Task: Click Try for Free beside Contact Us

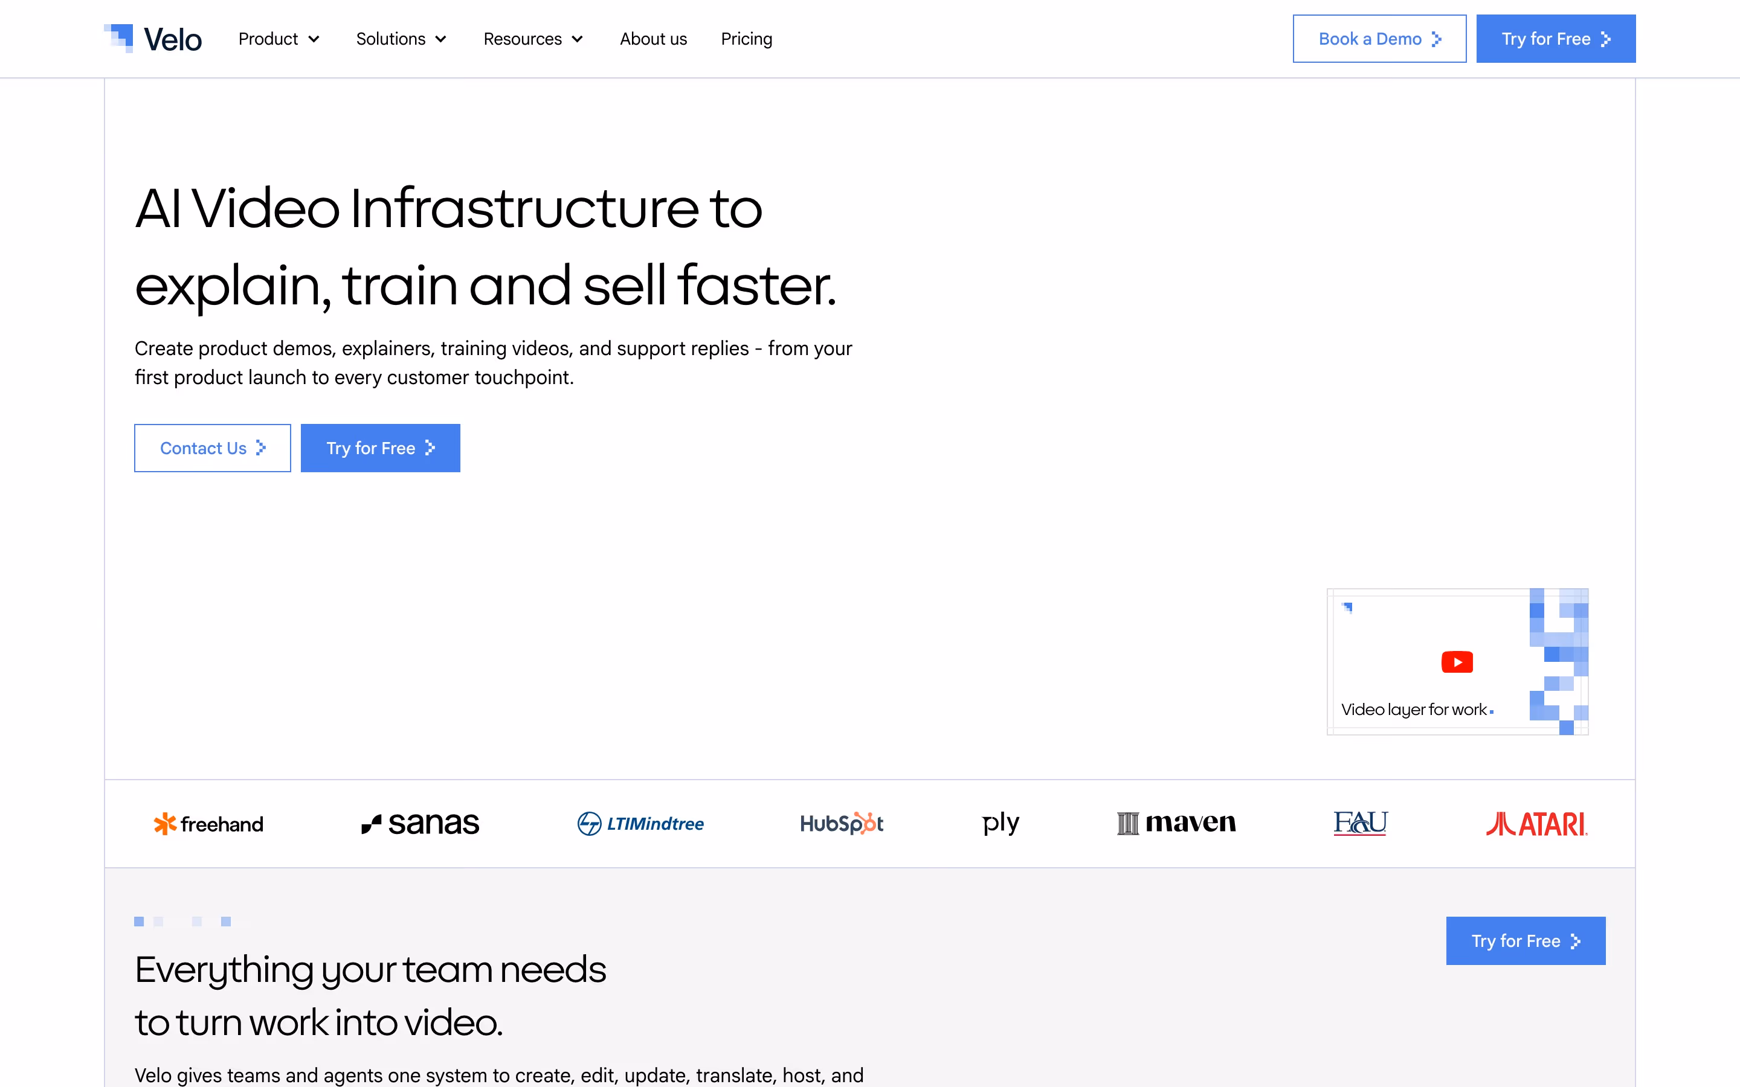Action: [x=381, y=448]
